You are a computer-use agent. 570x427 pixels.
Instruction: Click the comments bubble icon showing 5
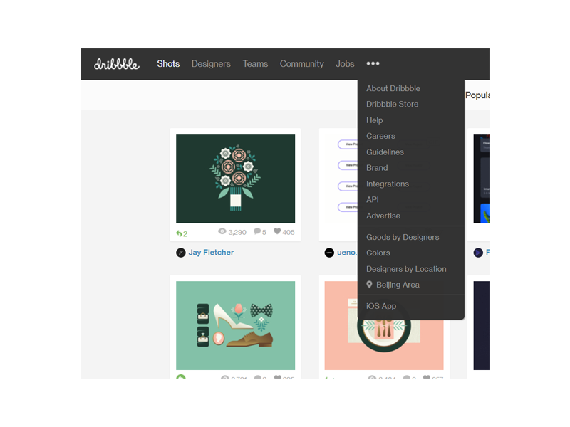256,232
